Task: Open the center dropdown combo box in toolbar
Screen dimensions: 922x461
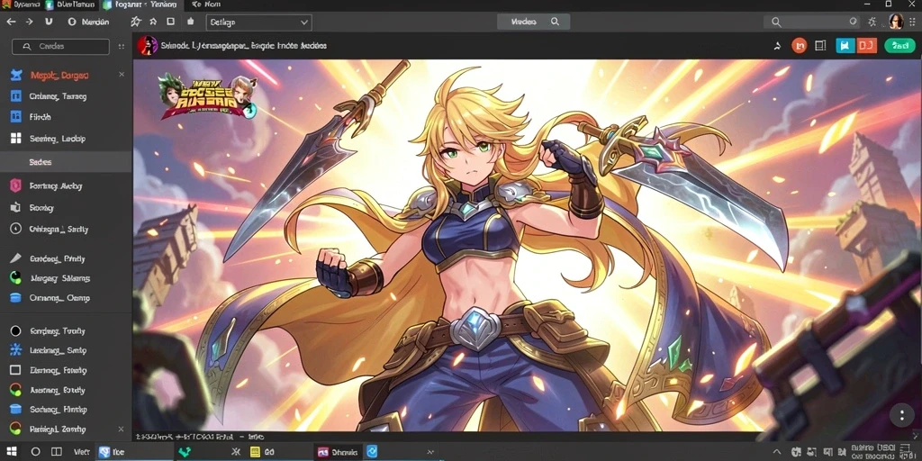Action: tap(258, 23)
